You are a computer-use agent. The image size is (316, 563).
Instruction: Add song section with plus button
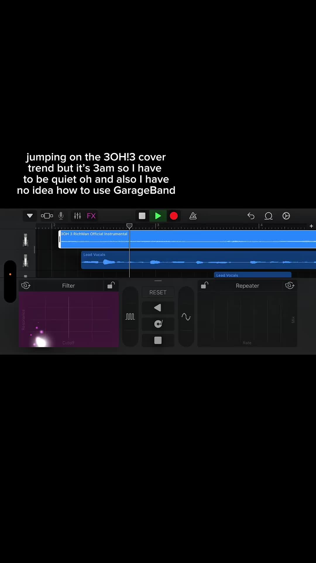311,226
